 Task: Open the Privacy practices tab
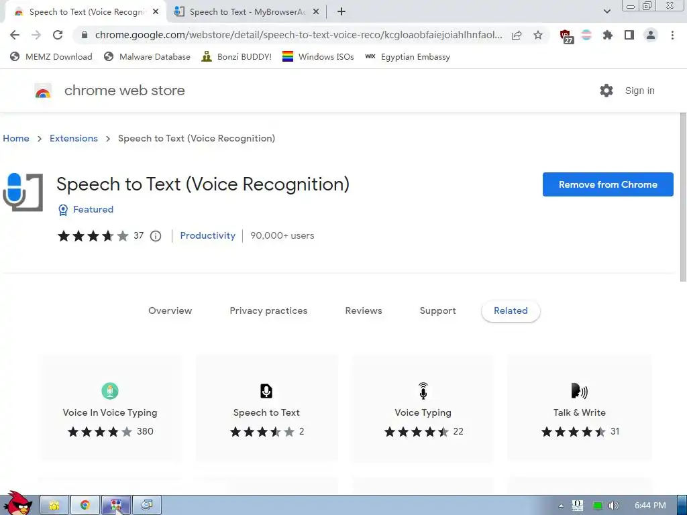[268, 311]
